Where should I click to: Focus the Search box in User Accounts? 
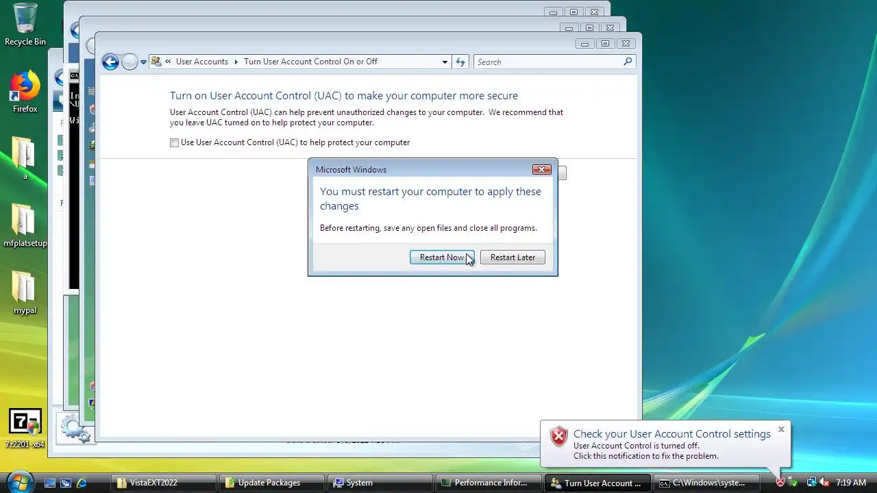(x=548, y=62)
